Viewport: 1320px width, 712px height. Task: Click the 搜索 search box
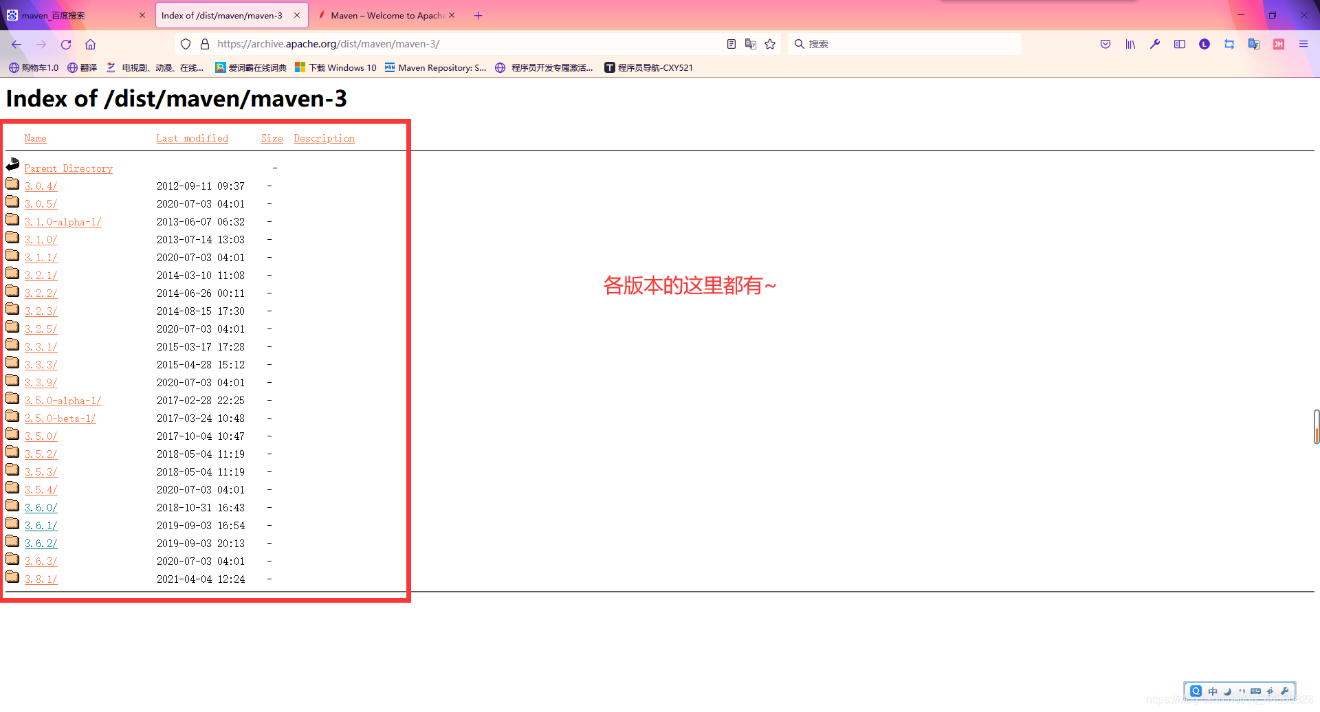click(x=904, y=44)
